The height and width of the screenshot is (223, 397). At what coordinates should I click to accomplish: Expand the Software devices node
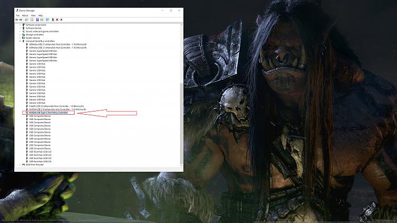(x=20, y=28)
